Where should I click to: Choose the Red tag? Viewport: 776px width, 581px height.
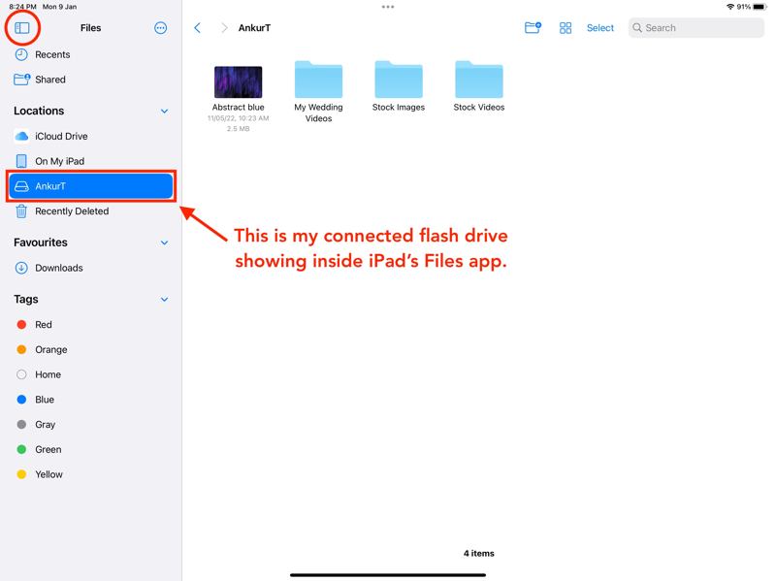coord(43,325)
